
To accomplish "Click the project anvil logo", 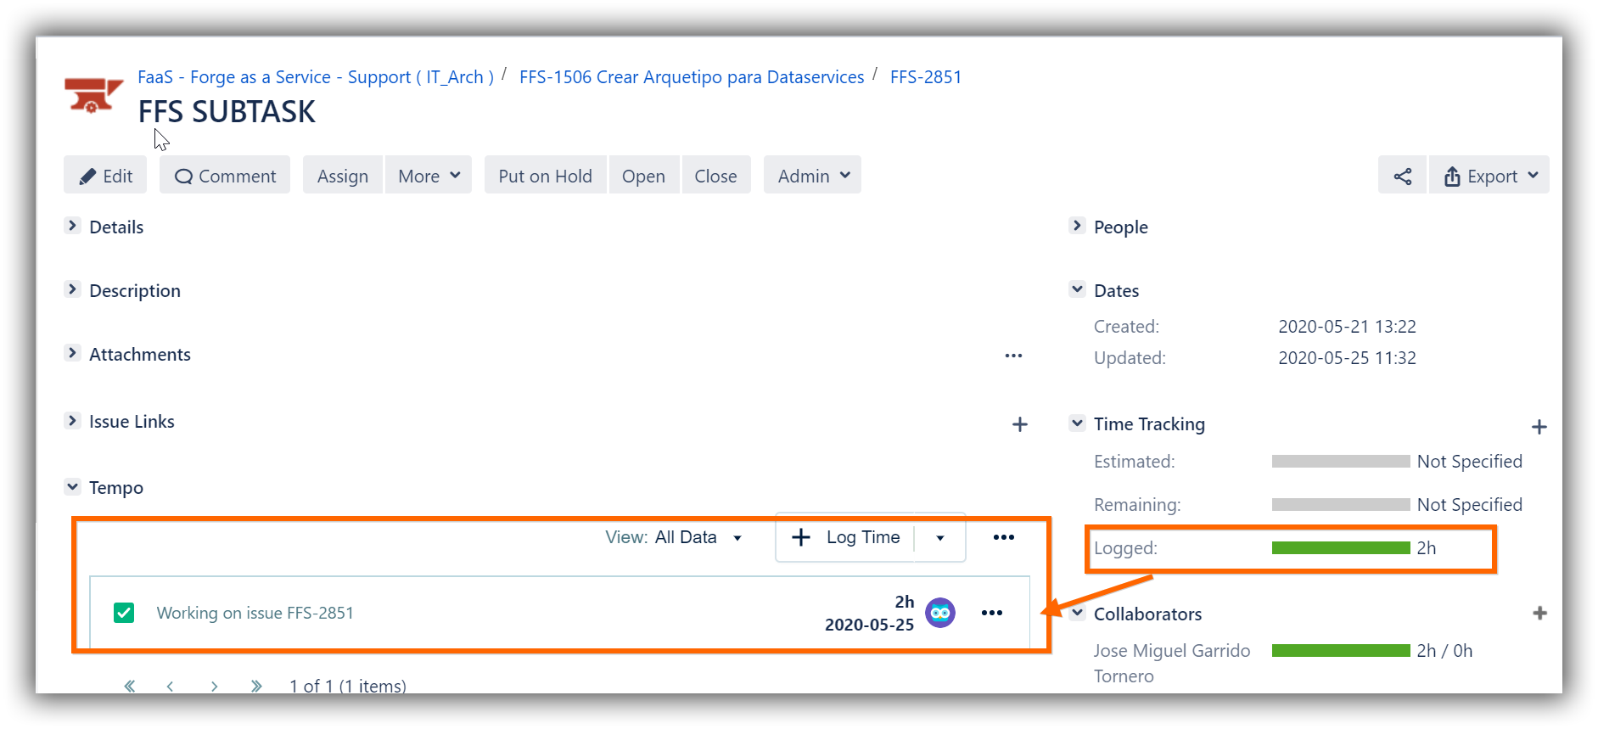I will coord(93,96).
